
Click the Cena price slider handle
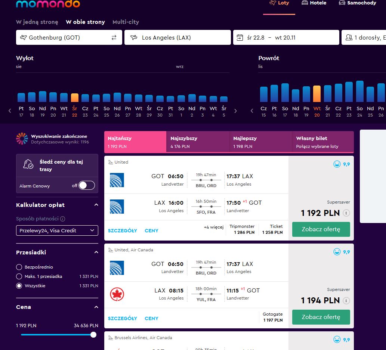pyautogui.click(x=93, y=335)
